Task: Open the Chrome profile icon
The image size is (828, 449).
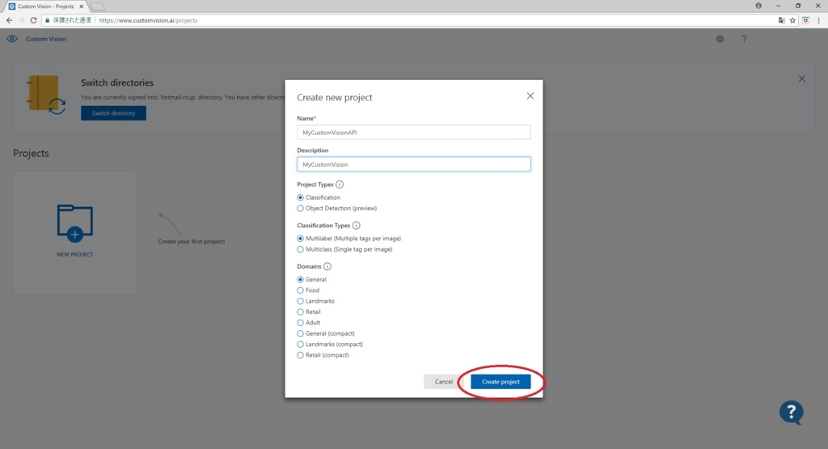Action: (x=758, y=6)
